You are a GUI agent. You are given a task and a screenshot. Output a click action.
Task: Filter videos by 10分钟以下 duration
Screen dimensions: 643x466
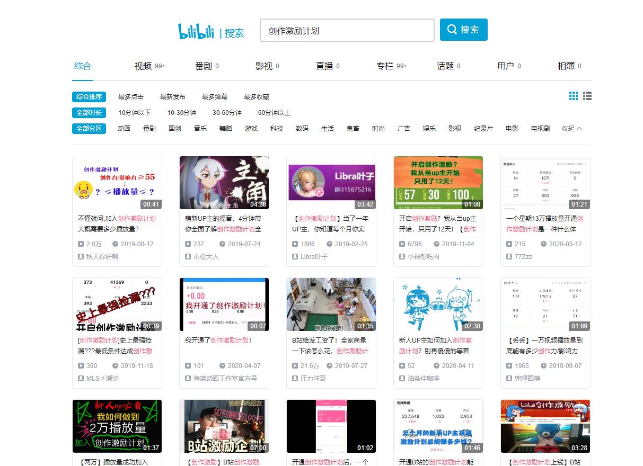[134, 112]
